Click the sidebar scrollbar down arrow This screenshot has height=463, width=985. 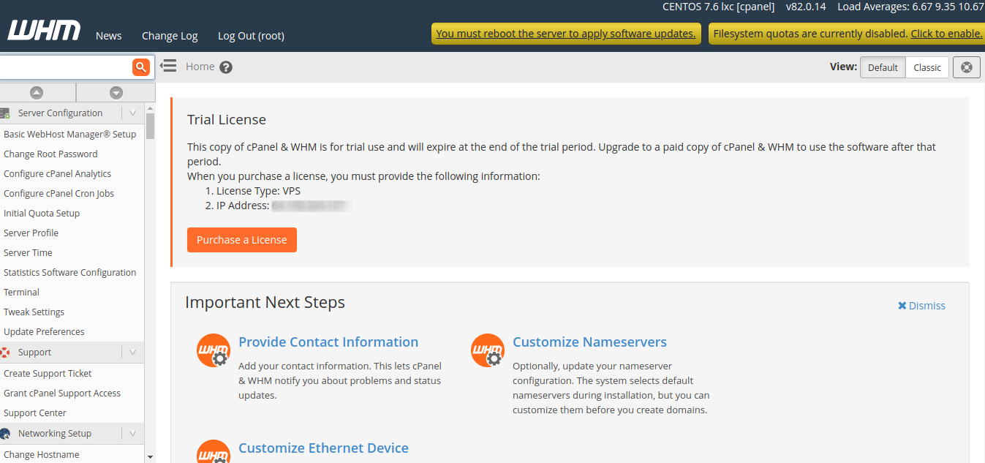150,456
